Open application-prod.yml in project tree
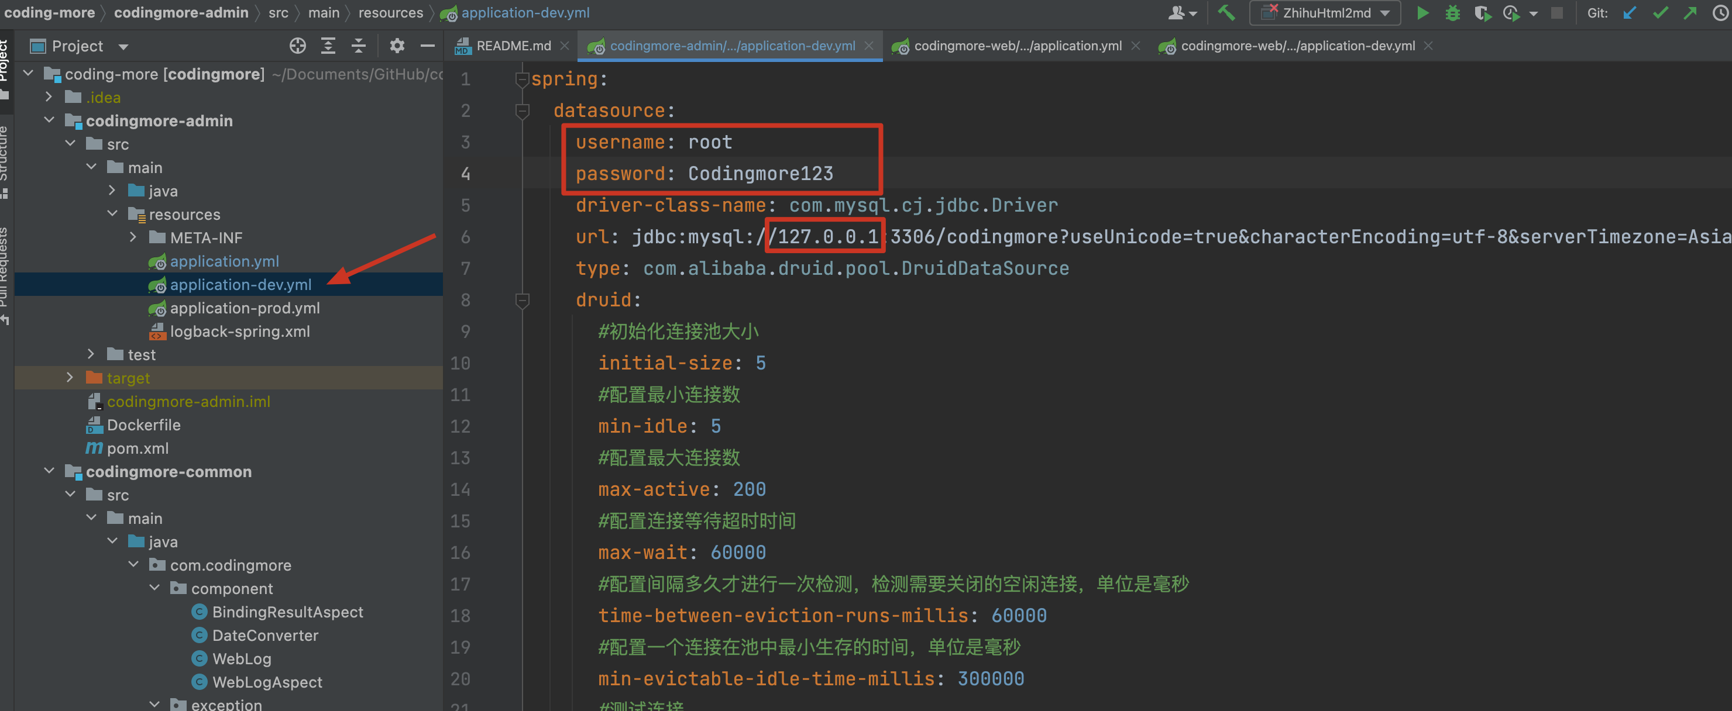This screenshot has width=1732, height=711. (245, 308)
